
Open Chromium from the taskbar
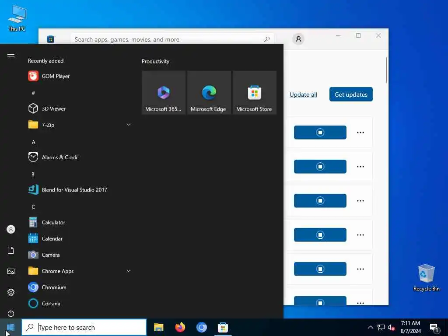[201, 327]
